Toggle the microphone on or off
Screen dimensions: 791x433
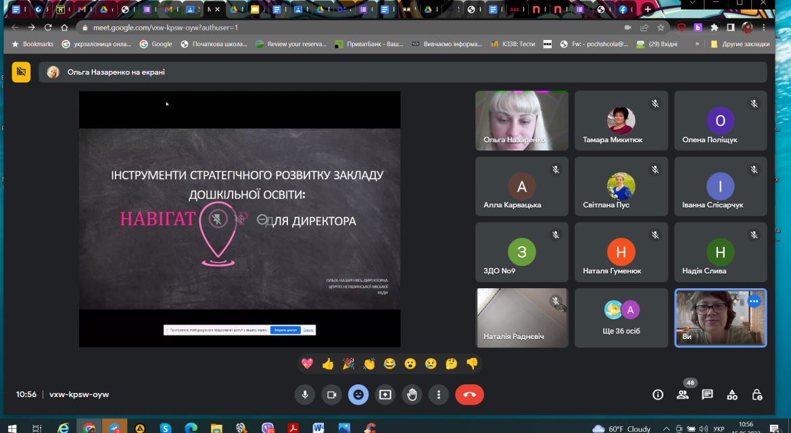[x=305, y=394]
